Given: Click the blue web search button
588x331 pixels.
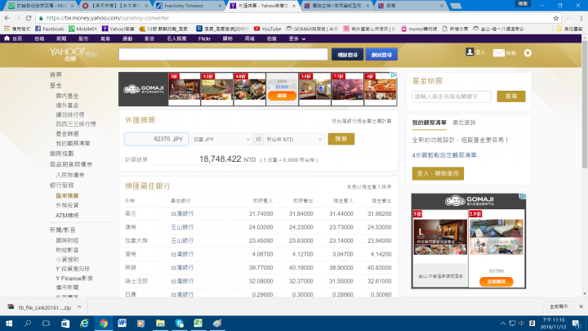Looking at the screenshot, I should click(x=381, y=55).
